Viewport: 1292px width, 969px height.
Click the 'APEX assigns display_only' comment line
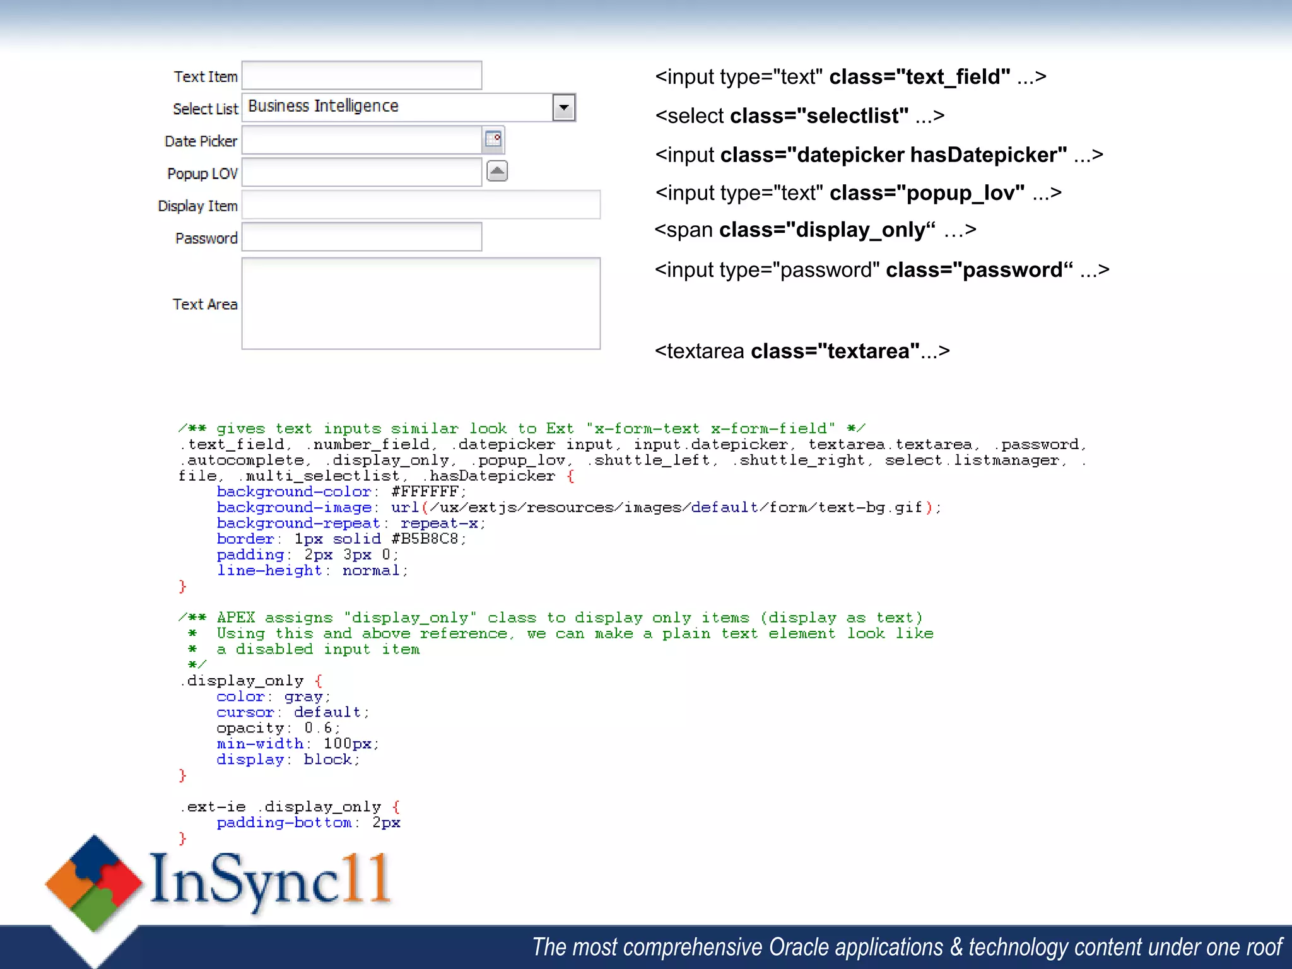coord(551,618)
